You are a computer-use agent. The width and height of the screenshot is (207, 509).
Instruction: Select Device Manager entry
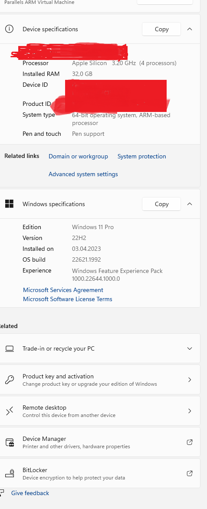(100, 442)
